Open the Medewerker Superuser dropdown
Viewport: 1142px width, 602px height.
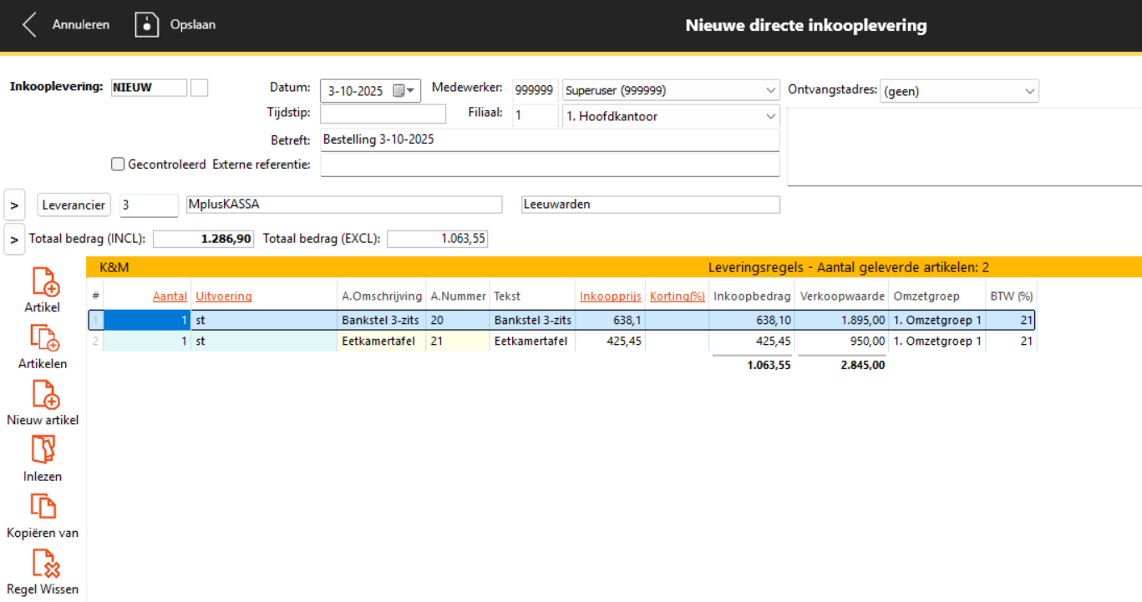coord(770,90)
